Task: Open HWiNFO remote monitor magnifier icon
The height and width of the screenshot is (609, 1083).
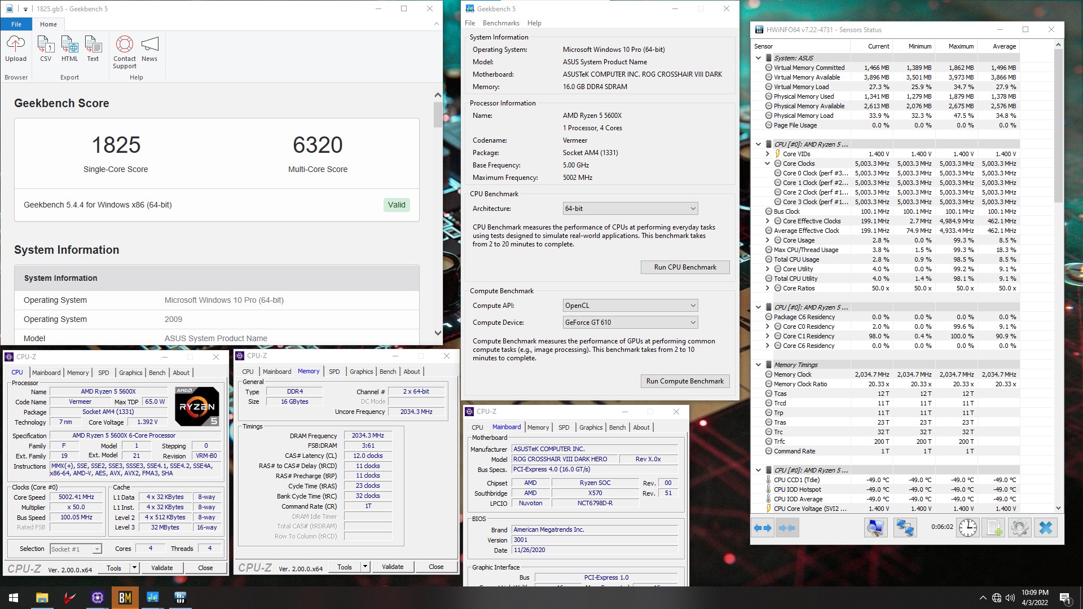Action: 875,528
